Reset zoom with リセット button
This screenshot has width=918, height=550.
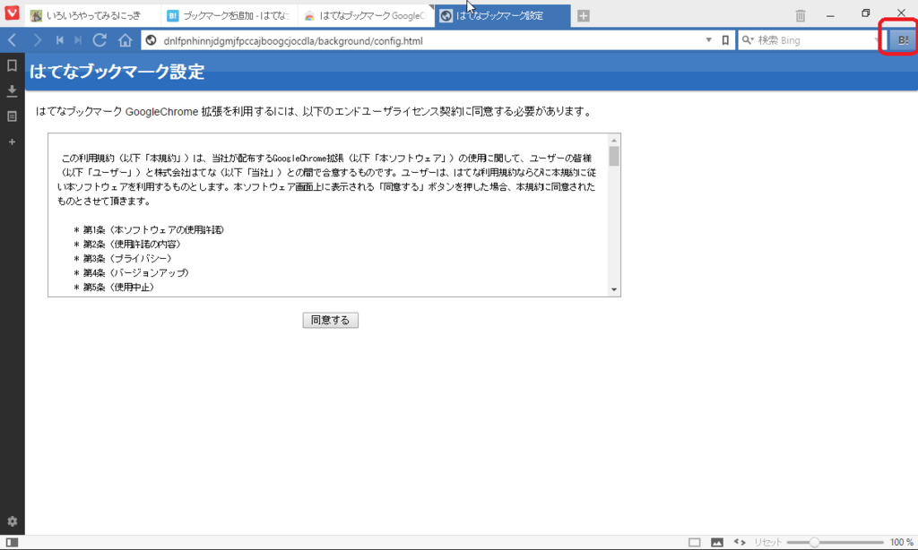coord(767,543)
